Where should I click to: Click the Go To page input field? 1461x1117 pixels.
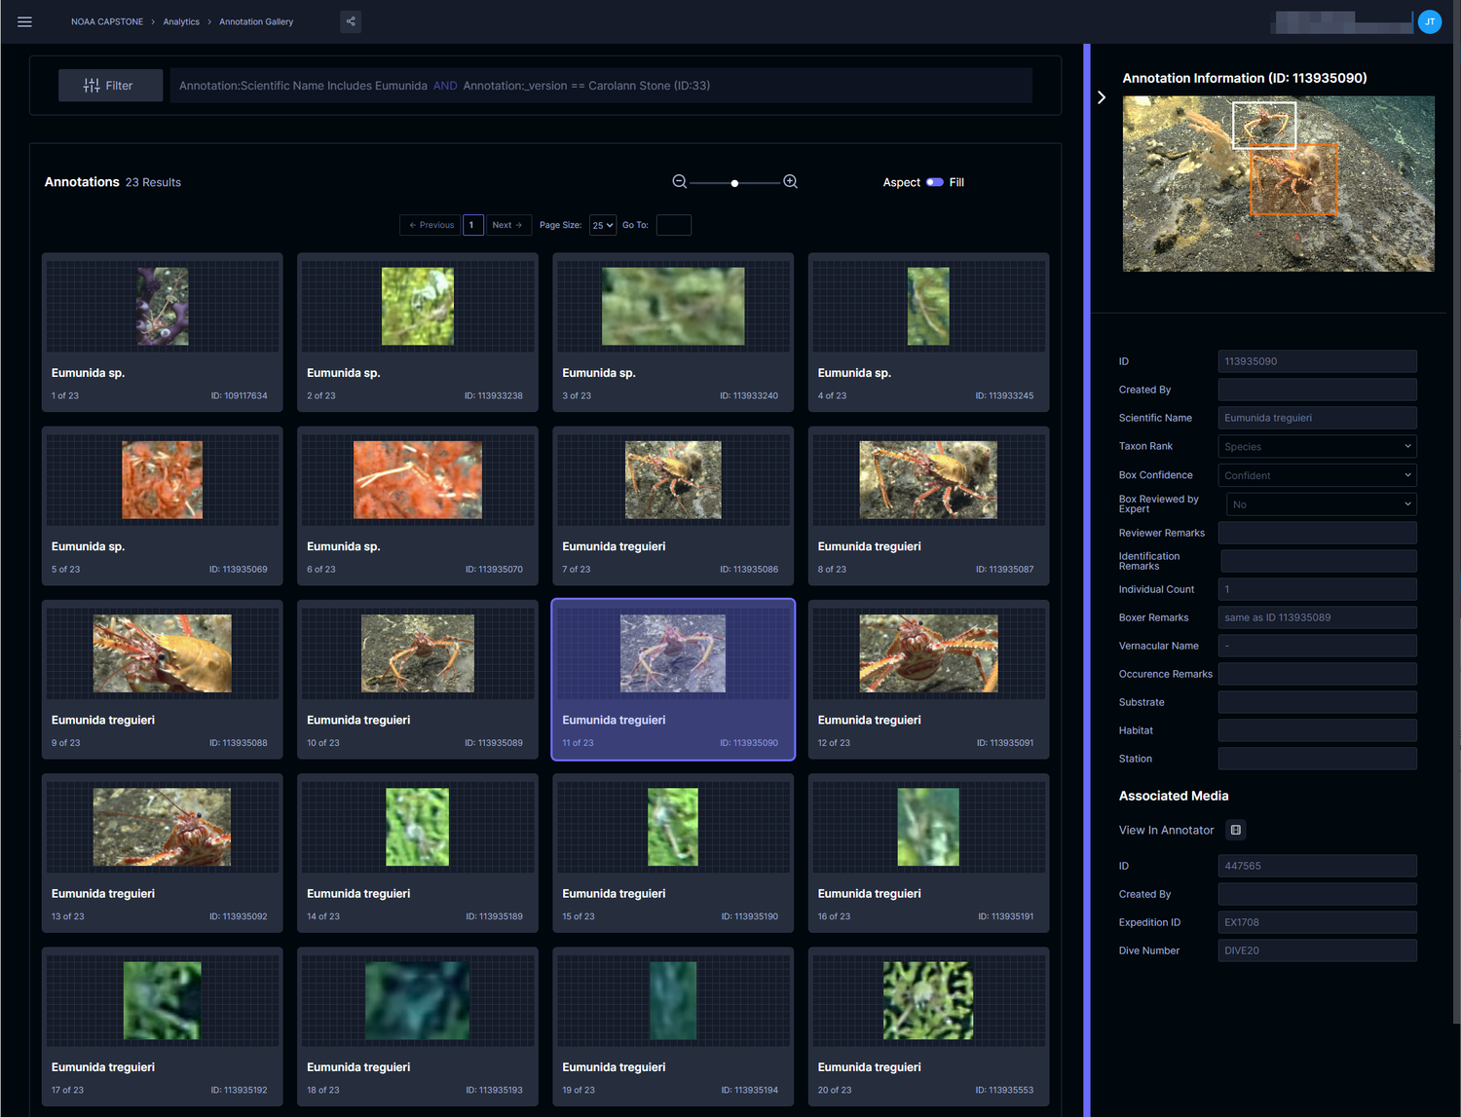(674, 225)
